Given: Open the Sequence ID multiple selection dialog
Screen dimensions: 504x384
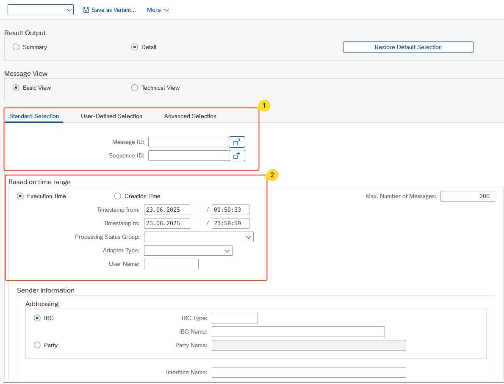Looking at the screenshot, I should 237,155.
